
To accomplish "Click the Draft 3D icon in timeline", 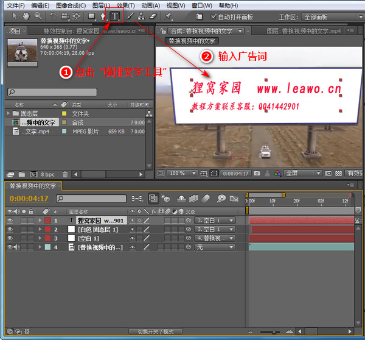I will coord(165,199).
